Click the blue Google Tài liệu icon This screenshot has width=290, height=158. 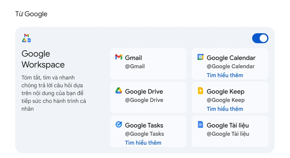pos(200,125)
